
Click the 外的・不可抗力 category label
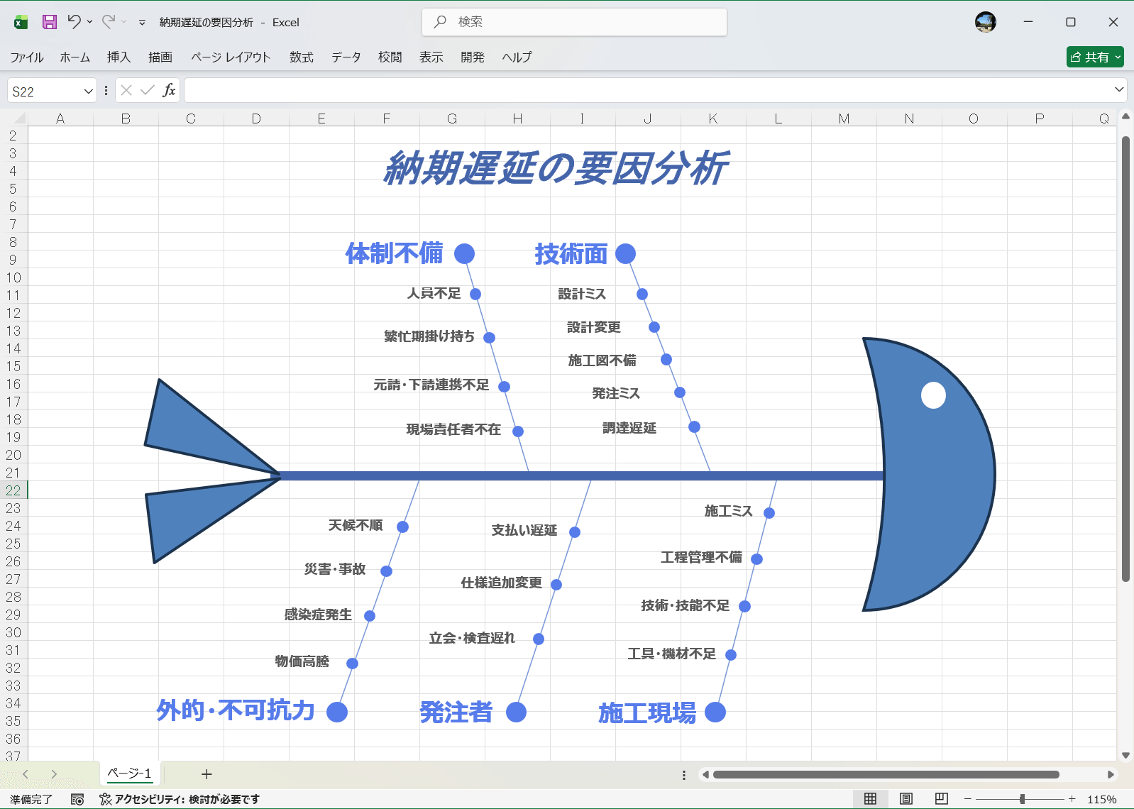click(x=236, y=710)
